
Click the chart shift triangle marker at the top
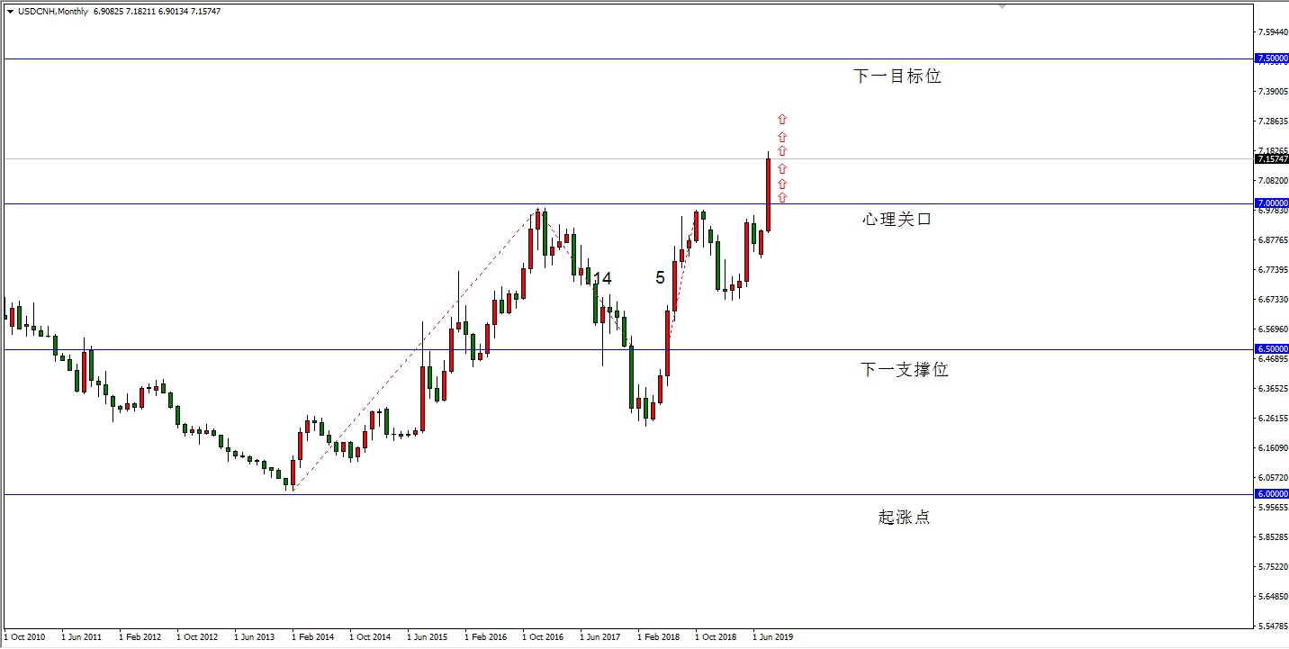[1002, 6]
